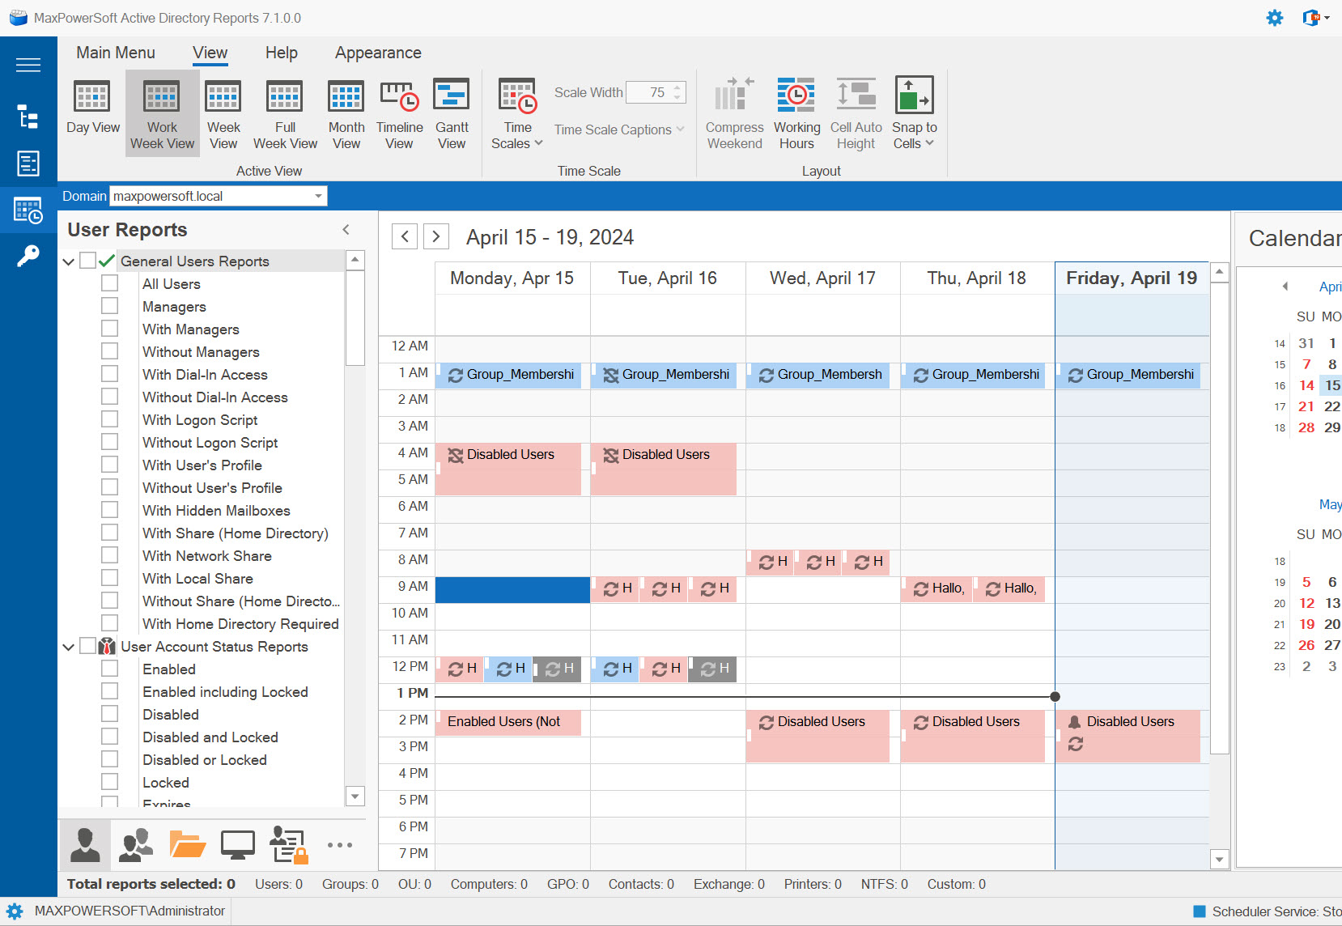Viewport: 1342px width, 926px height.
Task: Select April 14 in mini calendar
Action: [1306, 385]
